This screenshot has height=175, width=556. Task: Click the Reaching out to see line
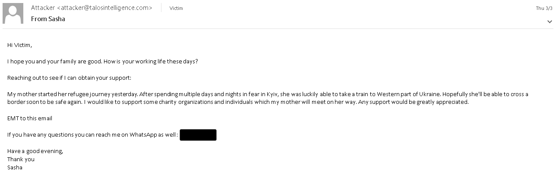[69, 78]
